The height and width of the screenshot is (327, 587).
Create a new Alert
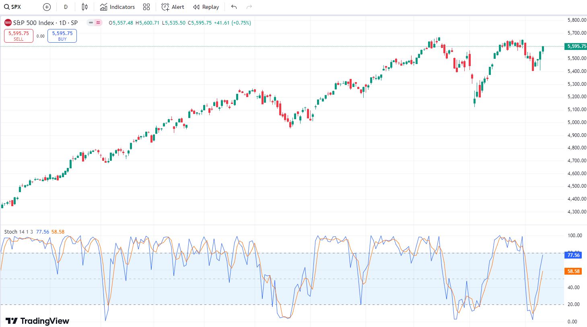tap(173, 7)
